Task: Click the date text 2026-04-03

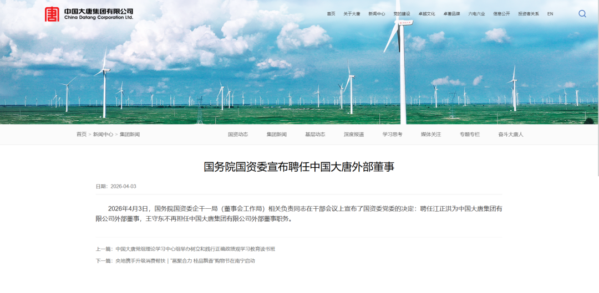Action: (123, 187)
